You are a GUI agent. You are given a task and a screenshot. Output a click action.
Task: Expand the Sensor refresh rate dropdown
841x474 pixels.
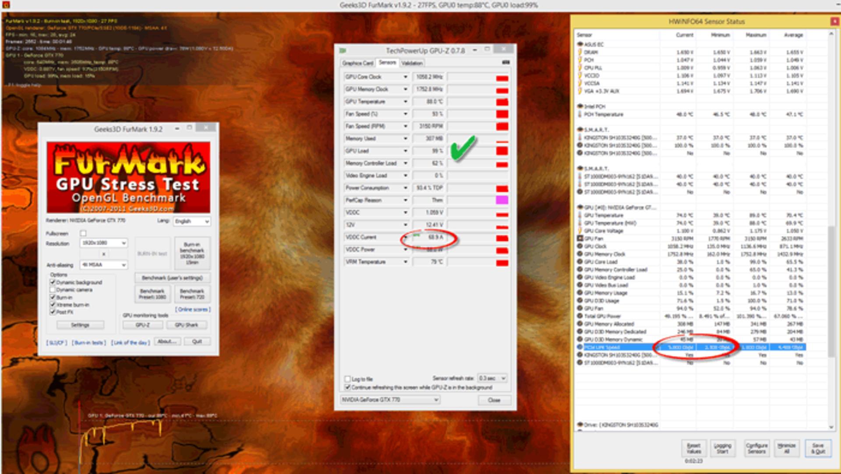click(492, 378)
